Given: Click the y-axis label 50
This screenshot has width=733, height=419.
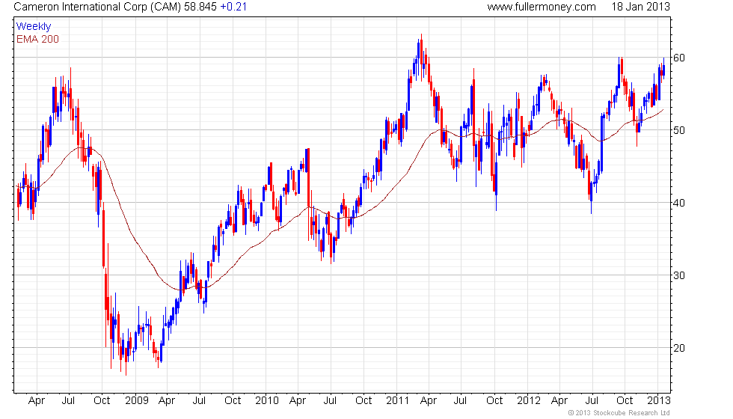Looking at the screenshot, I should 679,130.
